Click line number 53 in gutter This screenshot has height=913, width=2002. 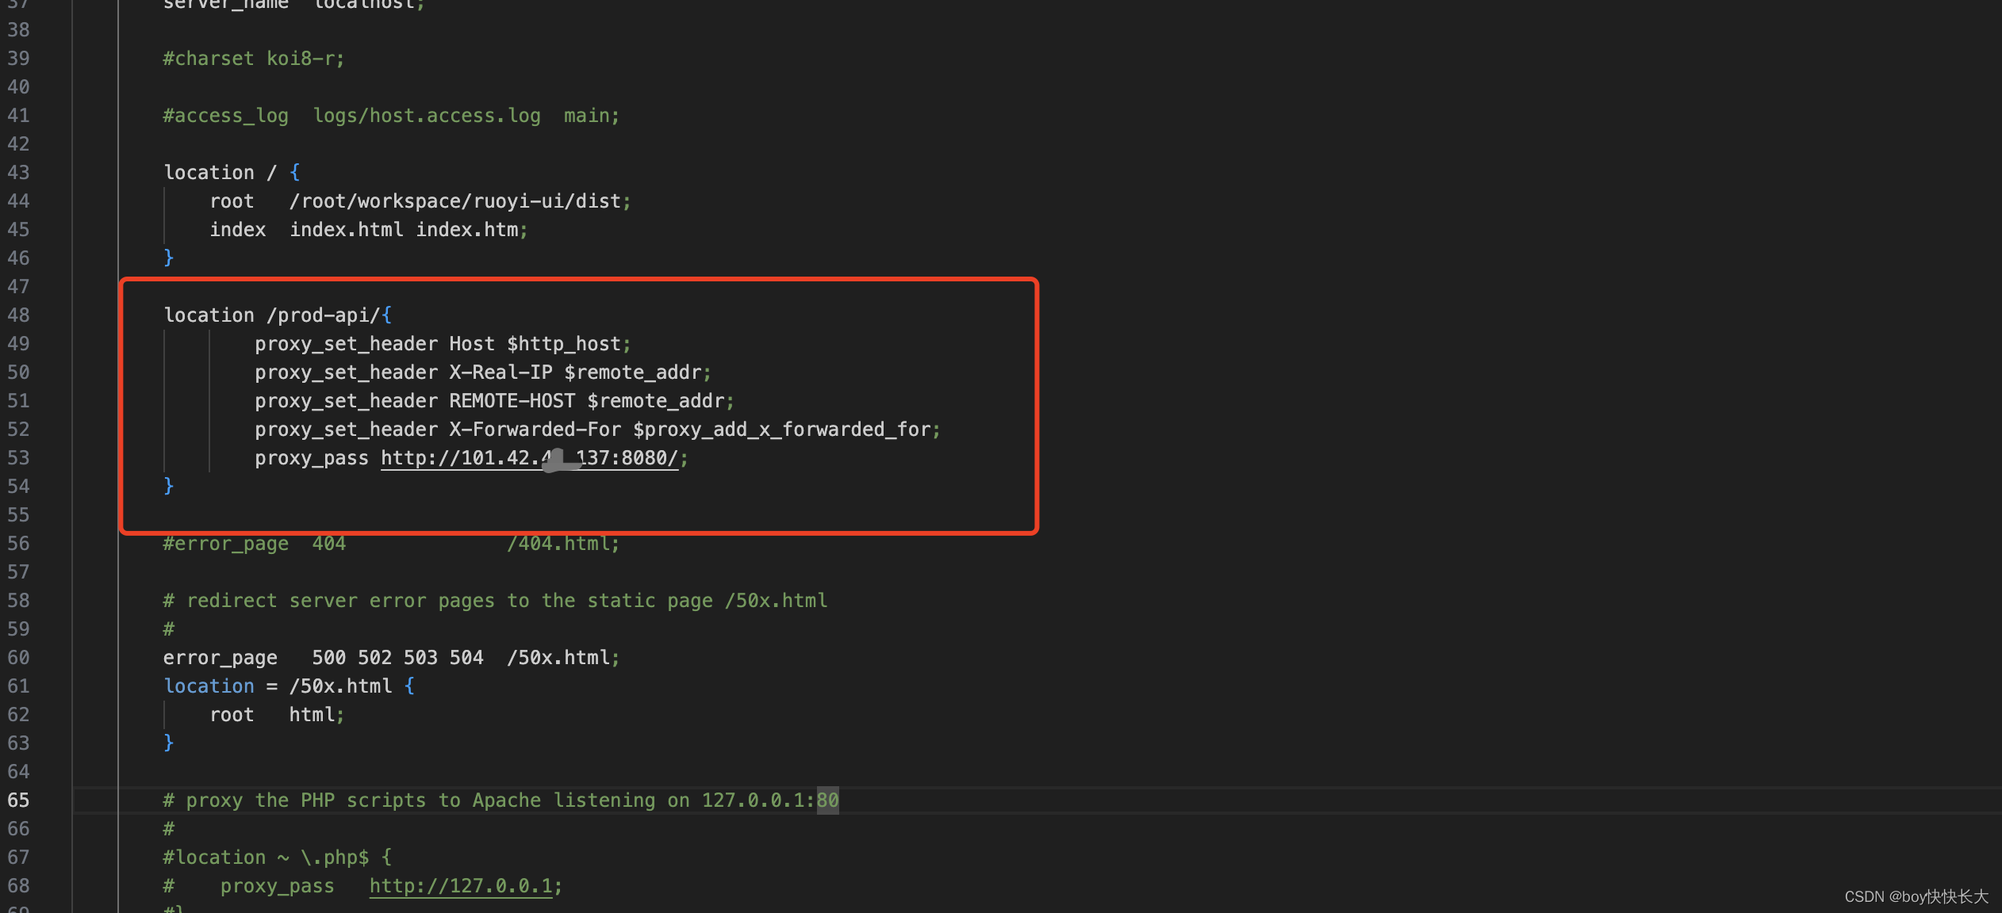(18, 458)
